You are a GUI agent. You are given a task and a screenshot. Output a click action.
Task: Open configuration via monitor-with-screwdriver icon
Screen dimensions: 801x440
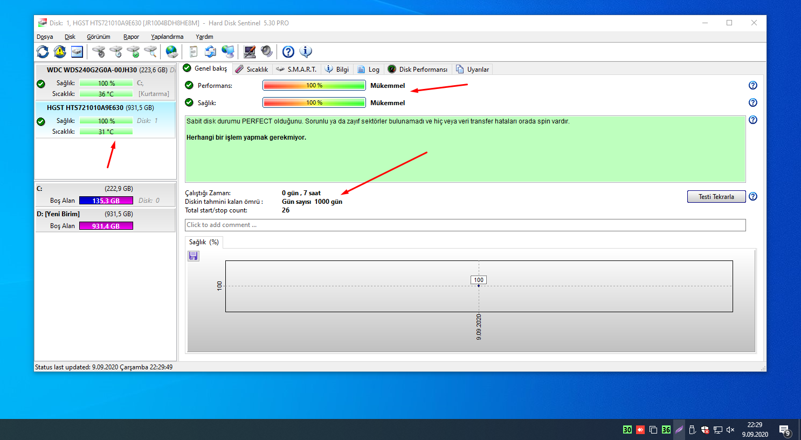point(250,52)
